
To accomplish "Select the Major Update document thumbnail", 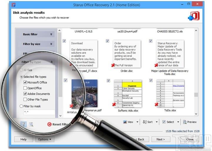I will point(170,54).
